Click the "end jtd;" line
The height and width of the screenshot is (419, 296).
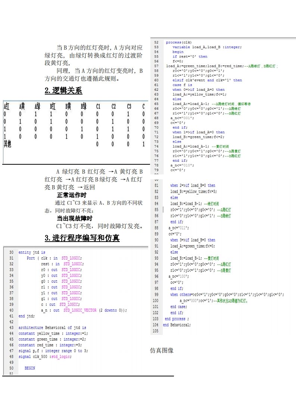click(x=27, y=316)
